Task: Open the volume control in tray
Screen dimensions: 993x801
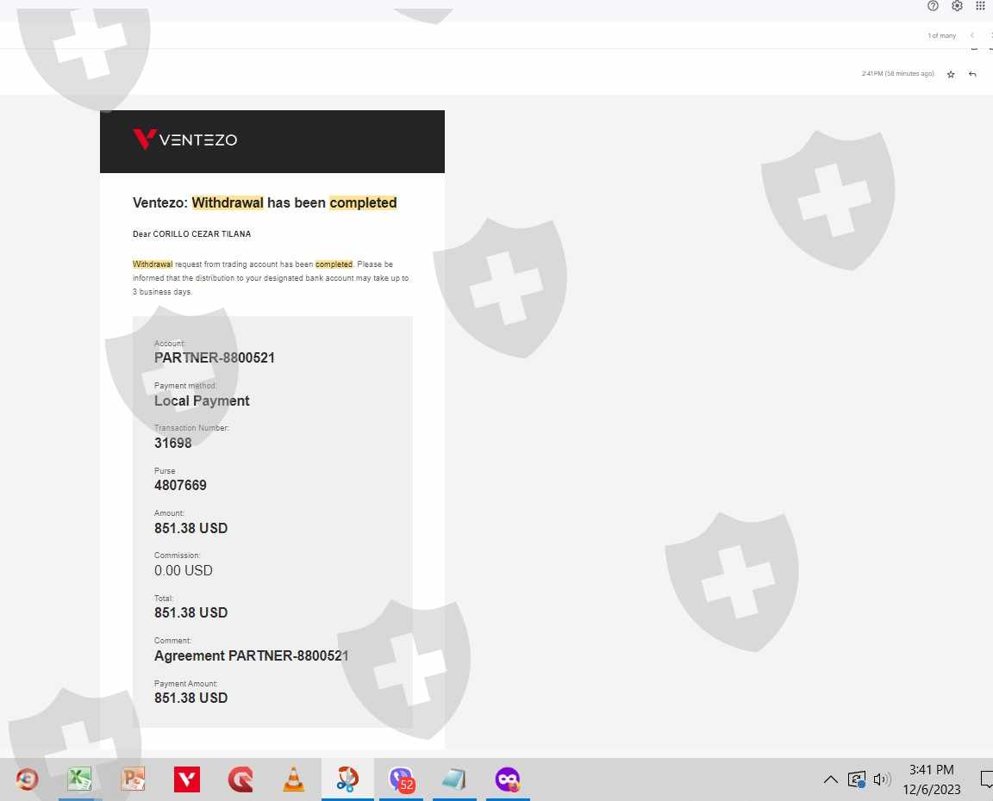Action: [882, 779]
